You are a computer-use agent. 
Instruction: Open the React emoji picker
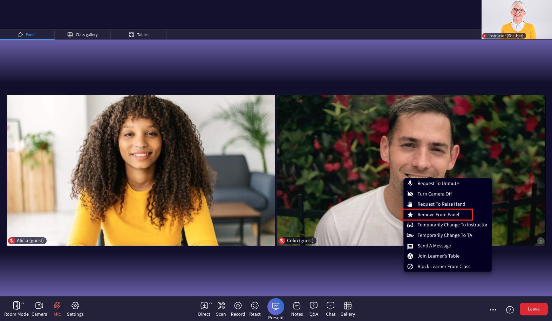pos(255,309)
